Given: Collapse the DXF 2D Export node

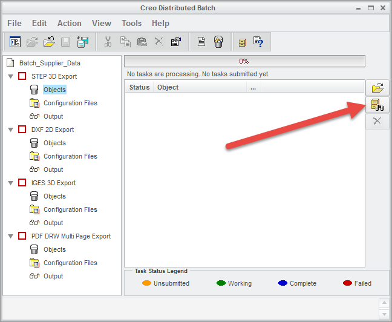Looking at the screenshot, I should pos(10,130).
